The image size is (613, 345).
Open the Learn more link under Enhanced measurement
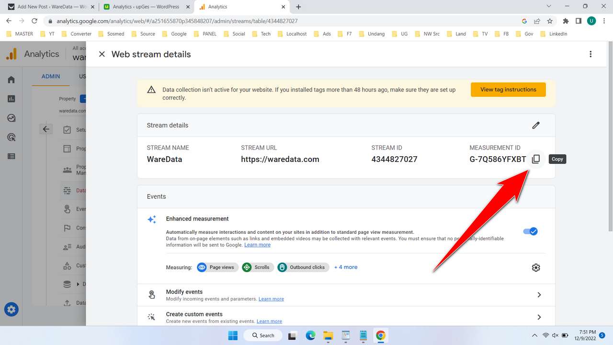[x=257, y=244]
